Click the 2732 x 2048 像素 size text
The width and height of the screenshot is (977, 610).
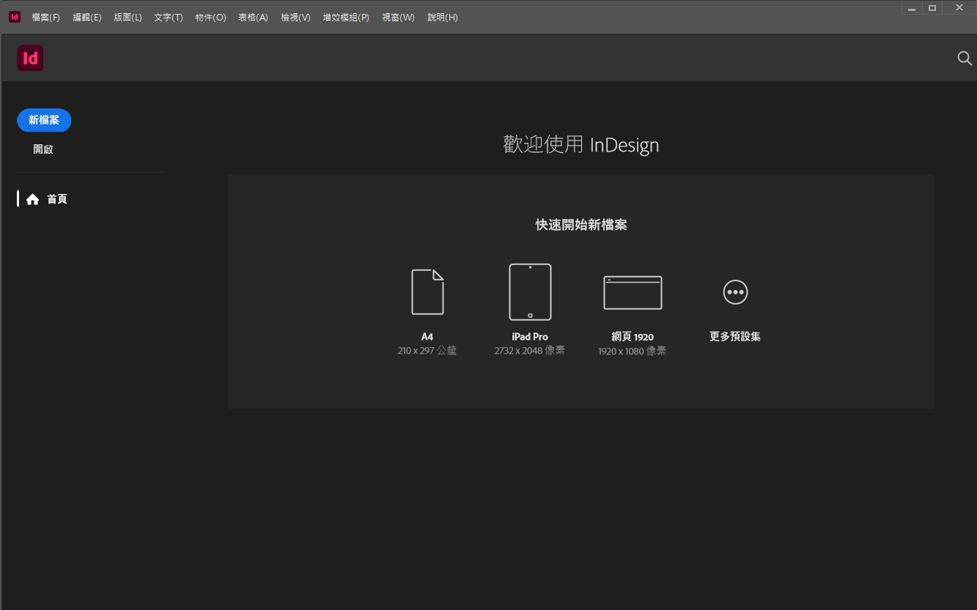[x=530, y=351]
